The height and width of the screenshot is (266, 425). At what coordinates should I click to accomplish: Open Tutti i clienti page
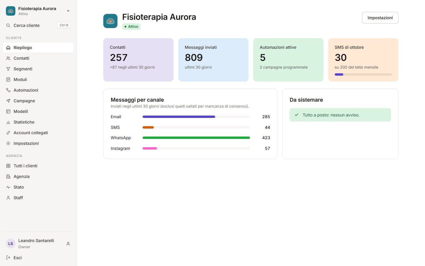coord(38,166)
